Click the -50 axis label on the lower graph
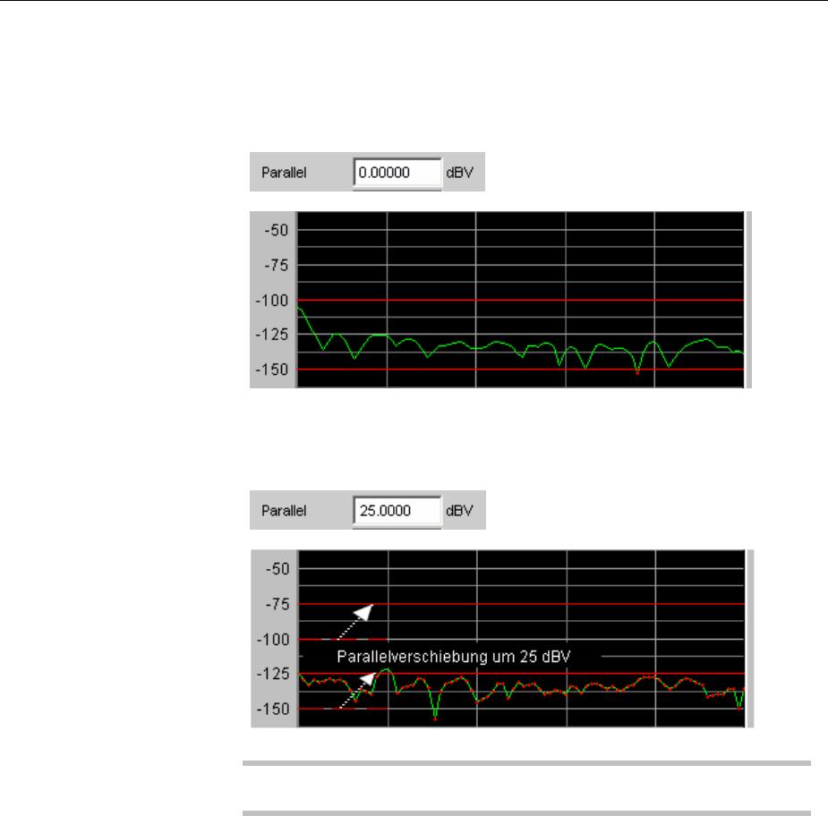This screenshot has height=816, width=828. [277, 568]
